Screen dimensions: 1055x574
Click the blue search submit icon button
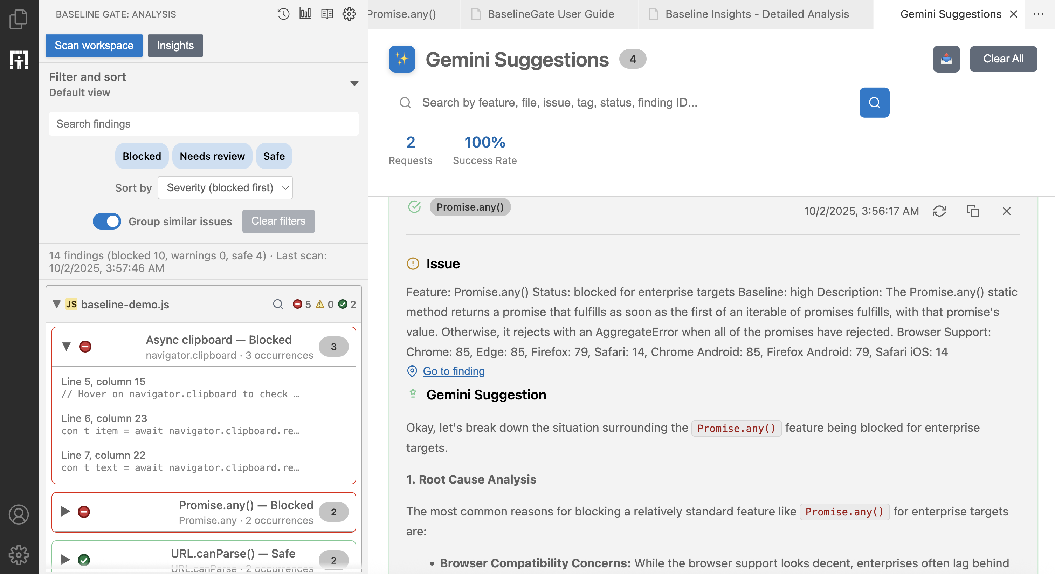[874, 102]
